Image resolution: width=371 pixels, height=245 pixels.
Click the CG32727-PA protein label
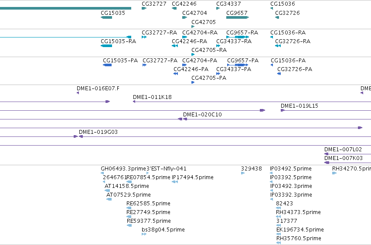[160, 61]
